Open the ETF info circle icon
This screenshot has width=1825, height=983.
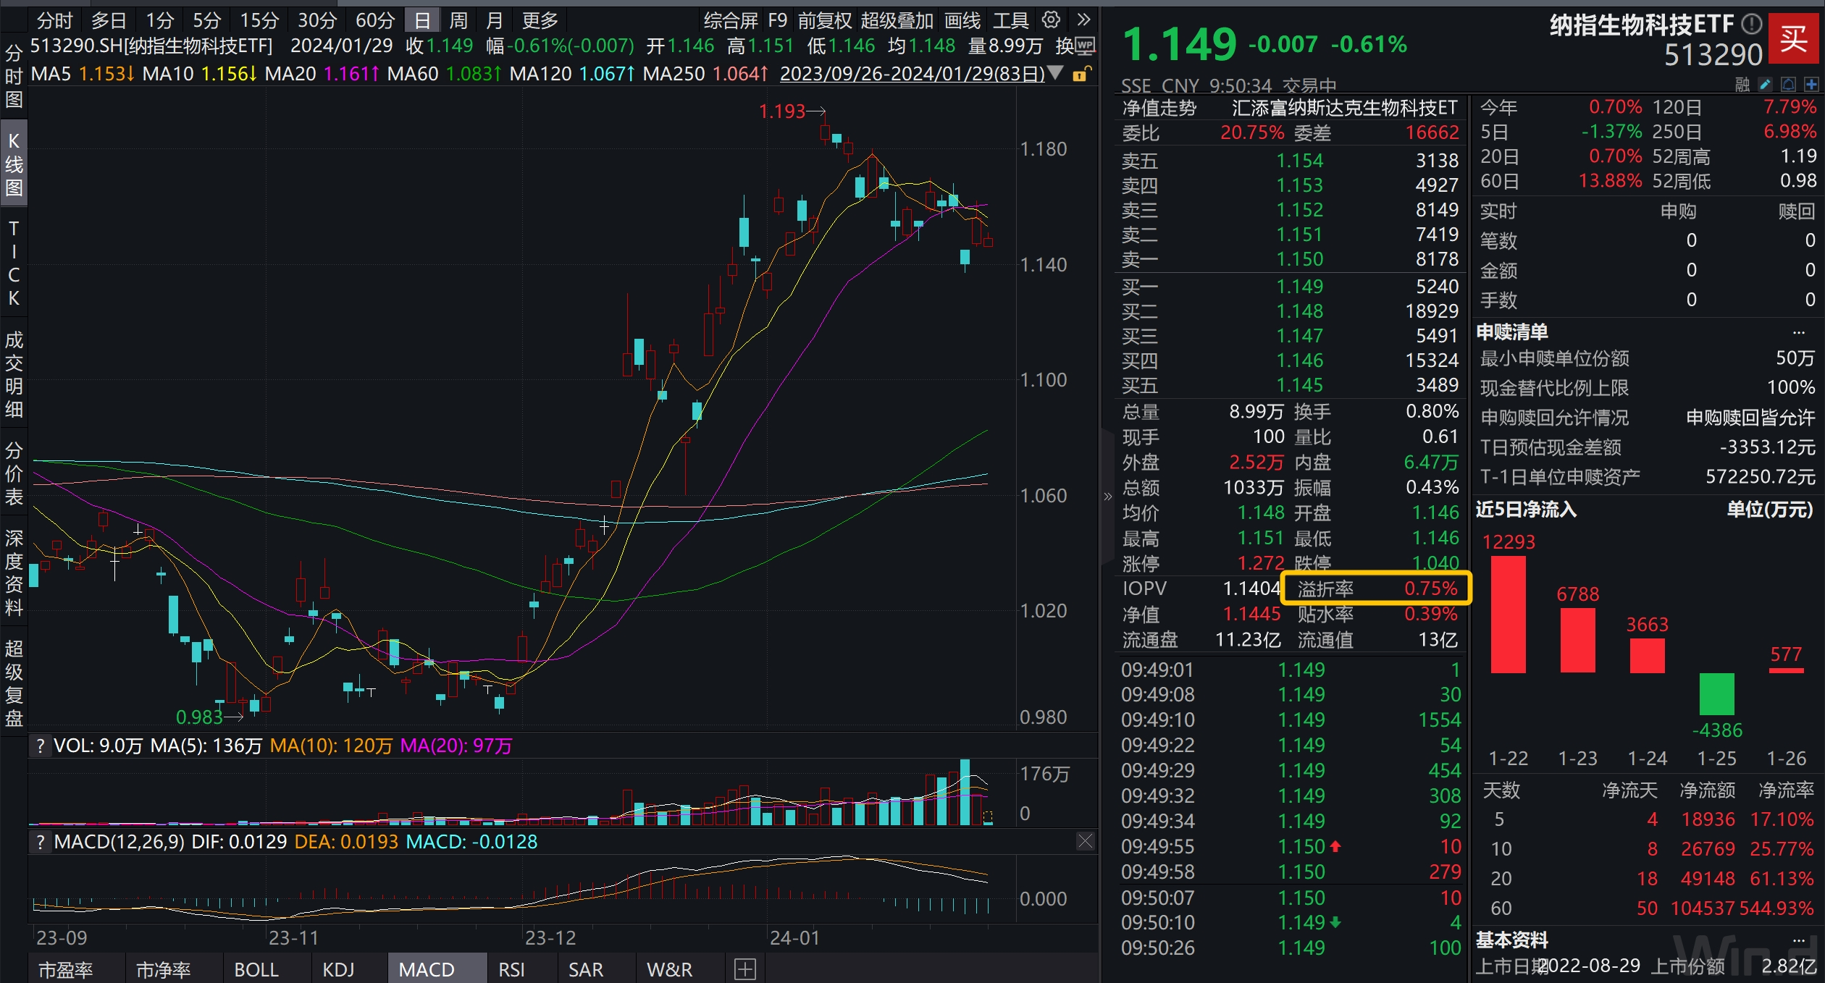1751,25
